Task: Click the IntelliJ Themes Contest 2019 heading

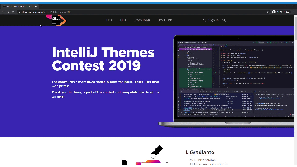Action: point(103,59)
